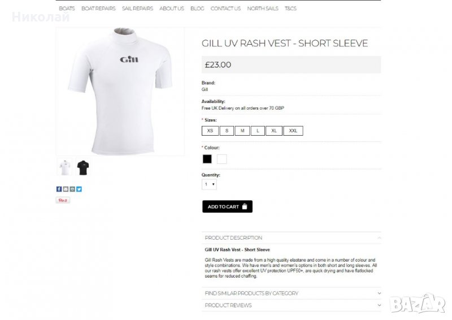
Task: Open the Boat Repairs menu item
Action: [98, 8]
